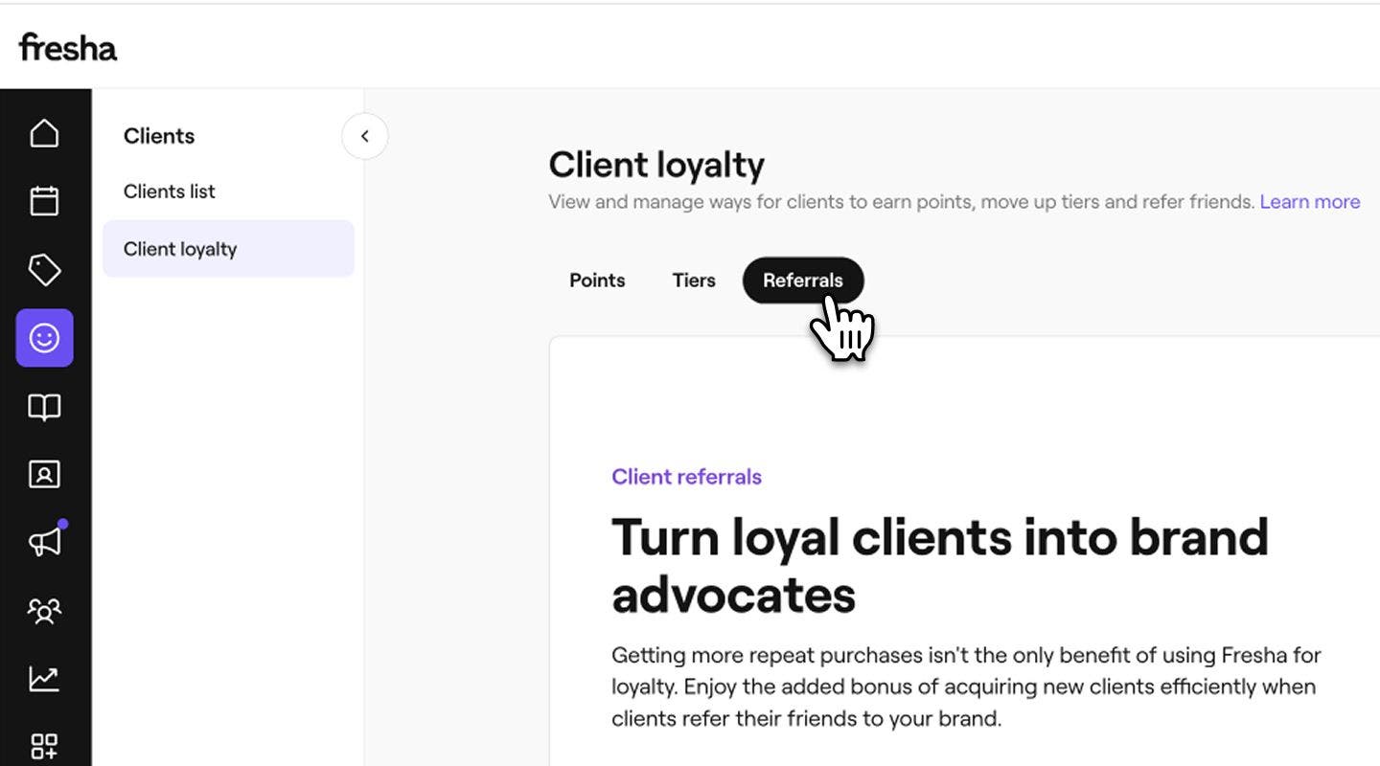Open the Reports analytics chart icon
The height and width of the screenshot is (766, 1380).
[x=44, y=678]
